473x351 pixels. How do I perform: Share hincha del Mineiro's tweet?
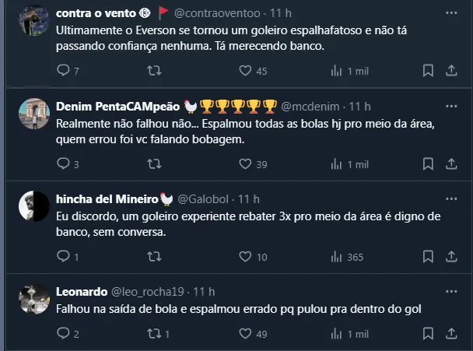tap(450, 257)
